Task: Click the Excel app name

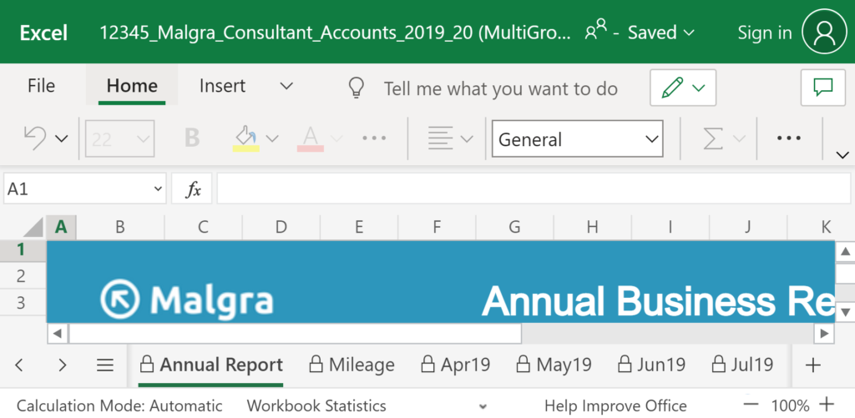Action: click(43, 33)
